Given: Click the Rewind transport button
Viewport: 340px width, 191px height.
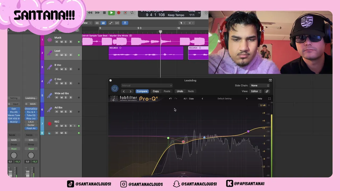Looking at the screenshot, I should (x=90, y=13).
